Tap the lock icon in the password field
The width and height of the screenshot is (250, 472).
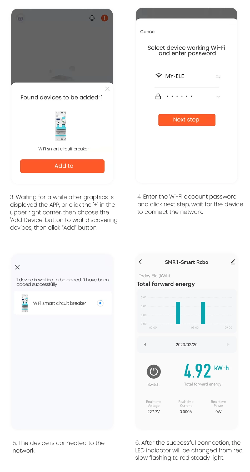[158, 96]
